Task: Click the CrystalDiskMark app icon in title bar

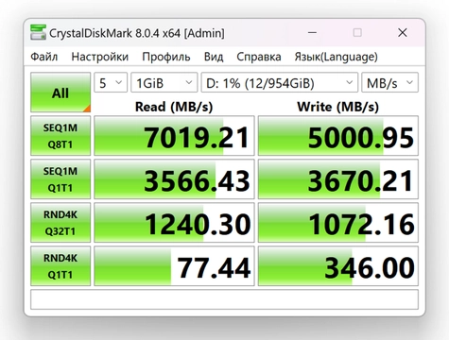Action: [38, 32]
